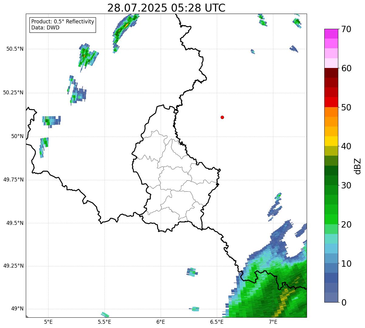Click the small echo near 49.25°N 6.3°E

[x=192, y=272]
